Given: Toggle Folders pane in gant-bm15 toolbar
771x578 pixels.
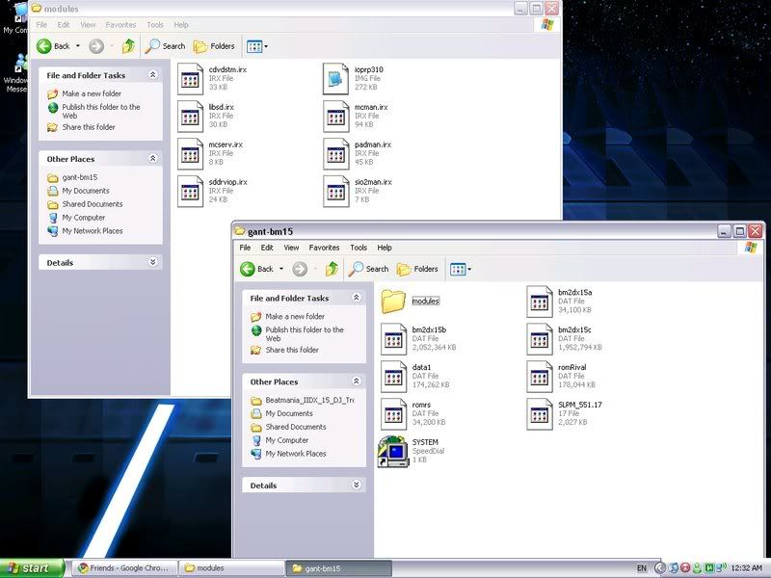Looking at the screenshot, I should [417, 269].
